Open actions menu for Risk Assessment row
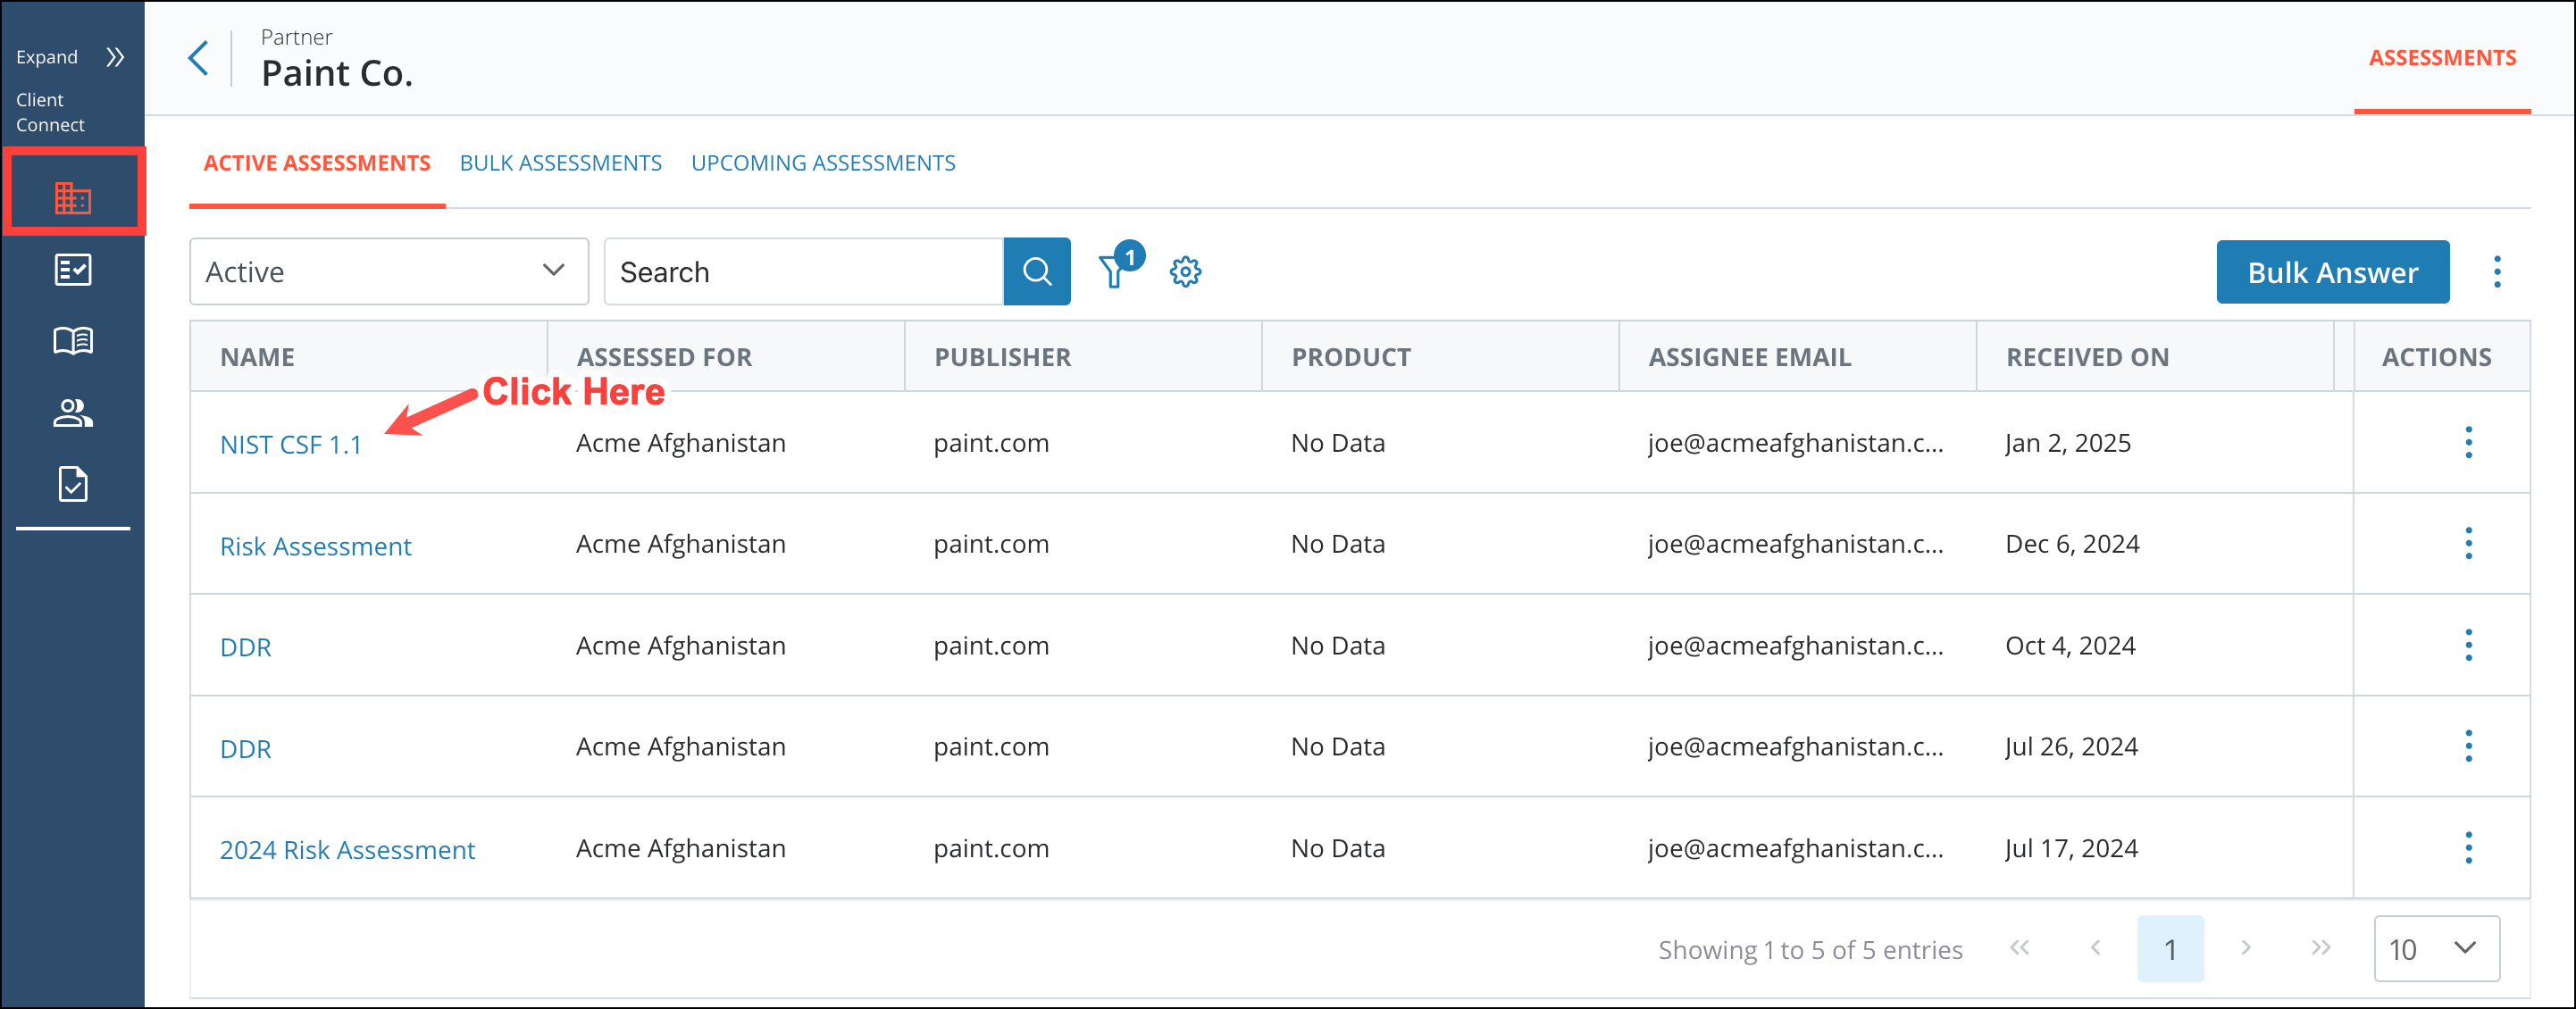This screenshot has width=2576, height=1009. (2468, 543)
